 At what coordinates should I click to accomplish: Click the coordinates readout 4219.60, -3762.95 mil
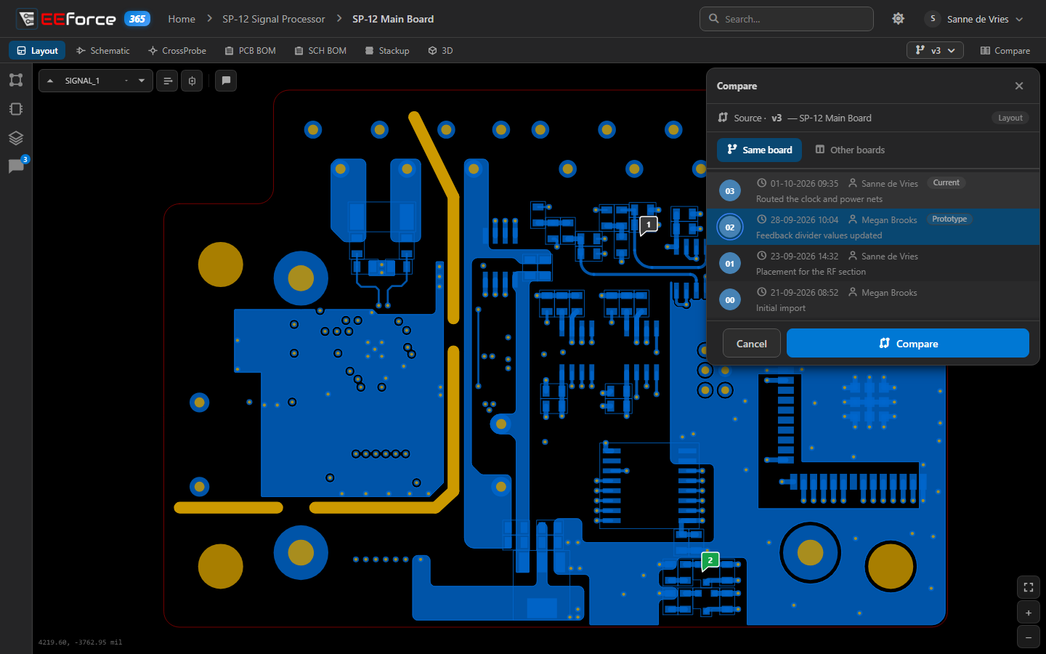pos(80,642)
